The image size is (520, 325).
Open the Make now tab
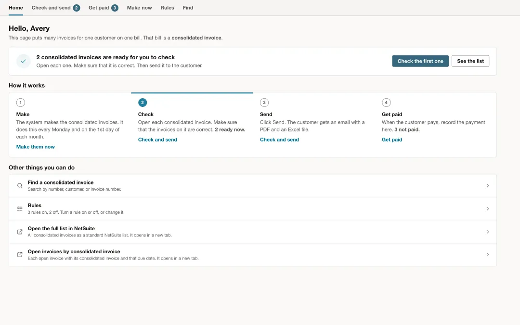coord(139,8)
